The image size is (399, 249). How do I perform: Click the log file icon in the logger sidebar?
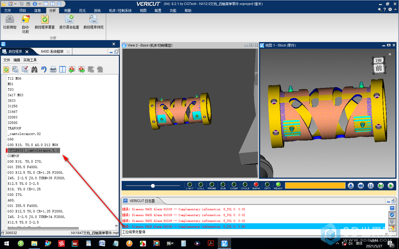click(x=392, y=208)
